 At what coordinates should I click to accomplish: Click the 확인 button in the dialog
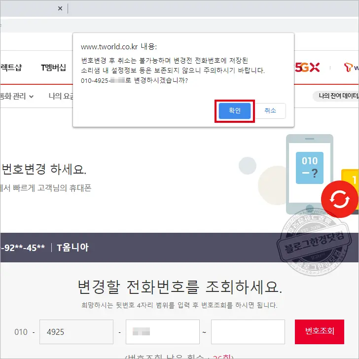click(x=234, y=111)
